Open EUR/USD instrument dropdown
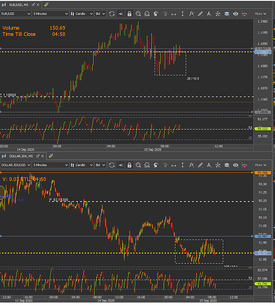The width and height of the screenshot is (275, 308). click(15, 14)
